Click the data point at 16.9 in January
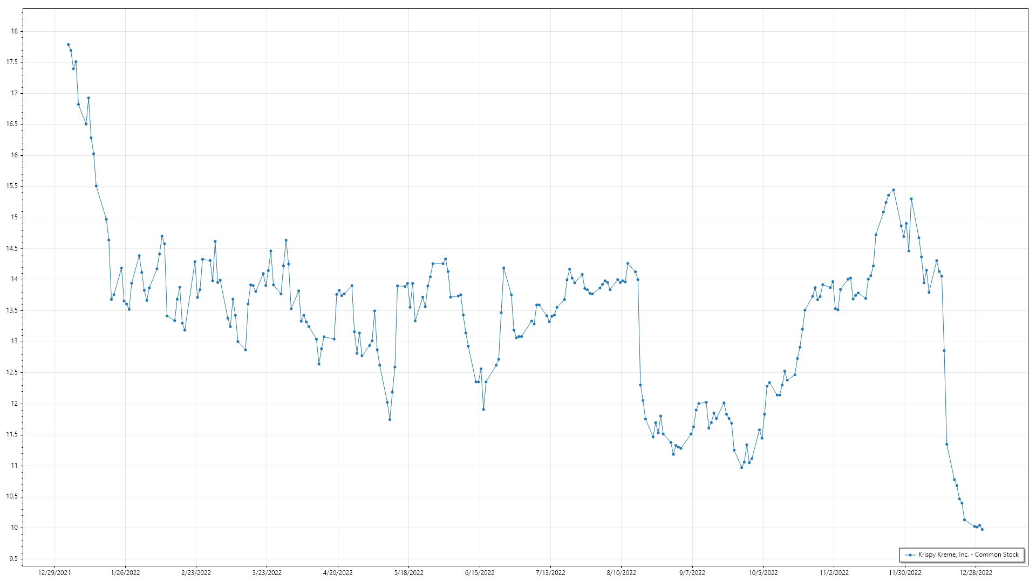This screenshot has height=582, width=1036. pyautogui.click(x=88, y=98)
